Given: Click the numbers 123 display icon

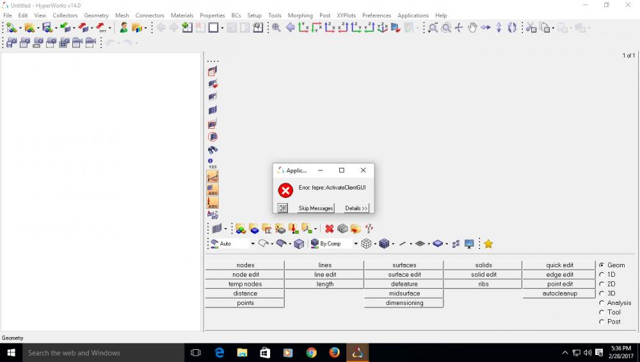Looking at the screenshot, I should 212,163.
